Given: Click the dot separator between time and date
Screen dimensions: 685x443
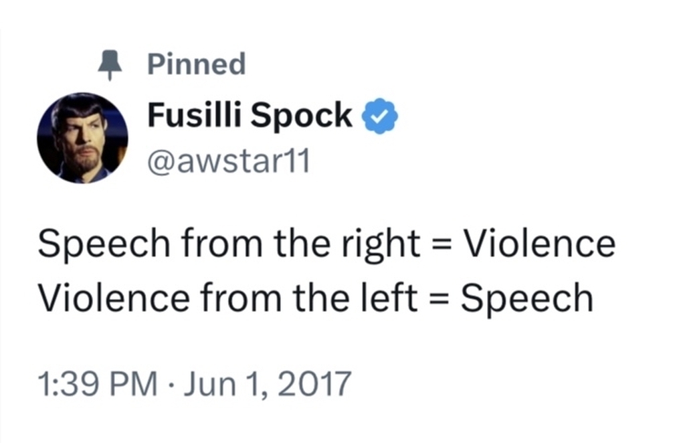Looking at the screenshot, I should [171, 385].
